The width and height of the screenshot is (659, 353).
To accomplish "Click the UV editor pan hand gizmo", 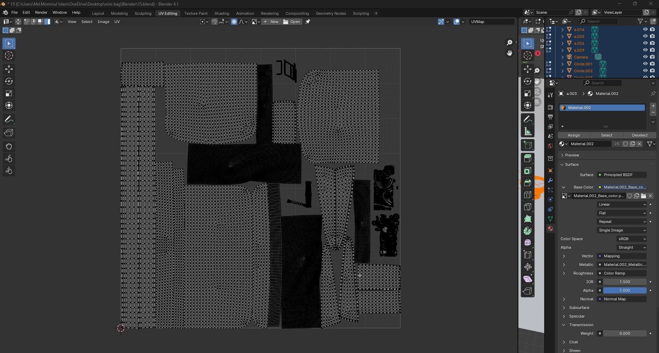I will tap(509, 53).
